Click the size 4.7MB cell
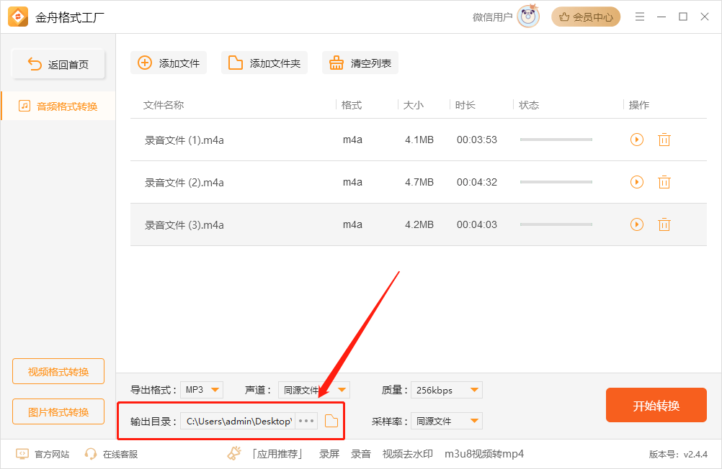This screenshot has height=469, width=722. 419,182
